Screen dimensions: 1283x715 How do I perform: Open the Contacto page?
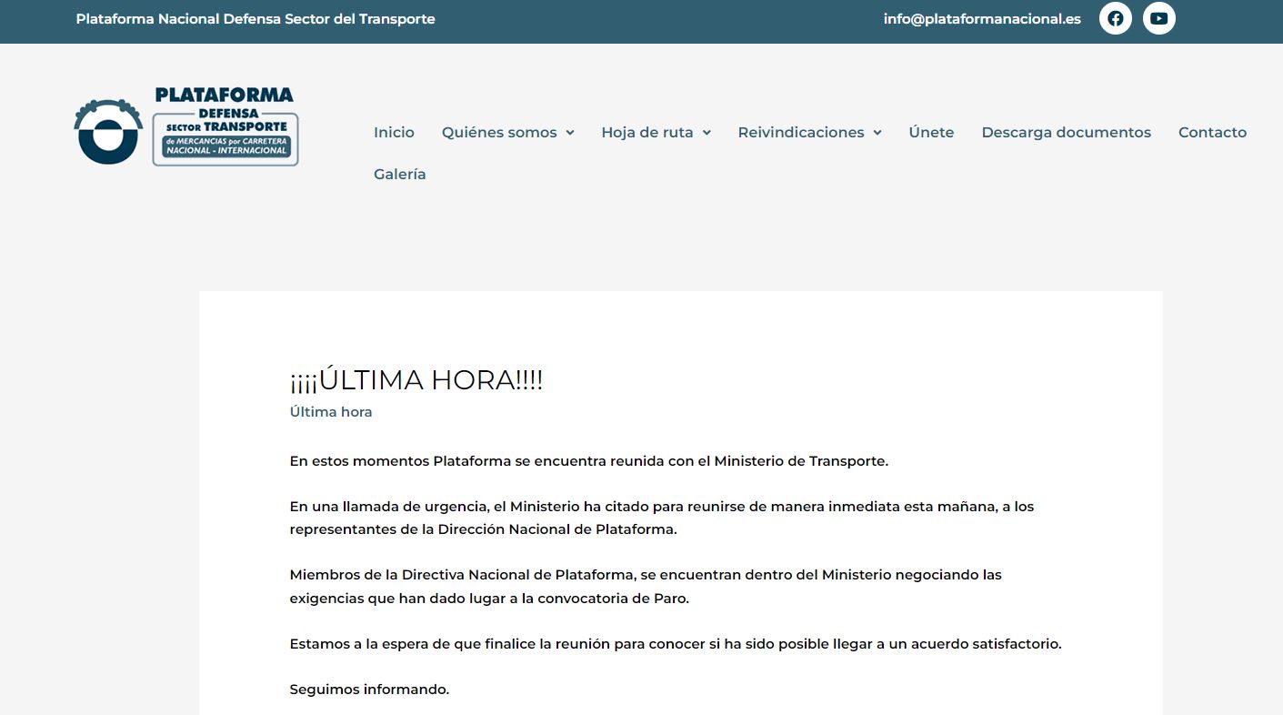click(1212, 132)
